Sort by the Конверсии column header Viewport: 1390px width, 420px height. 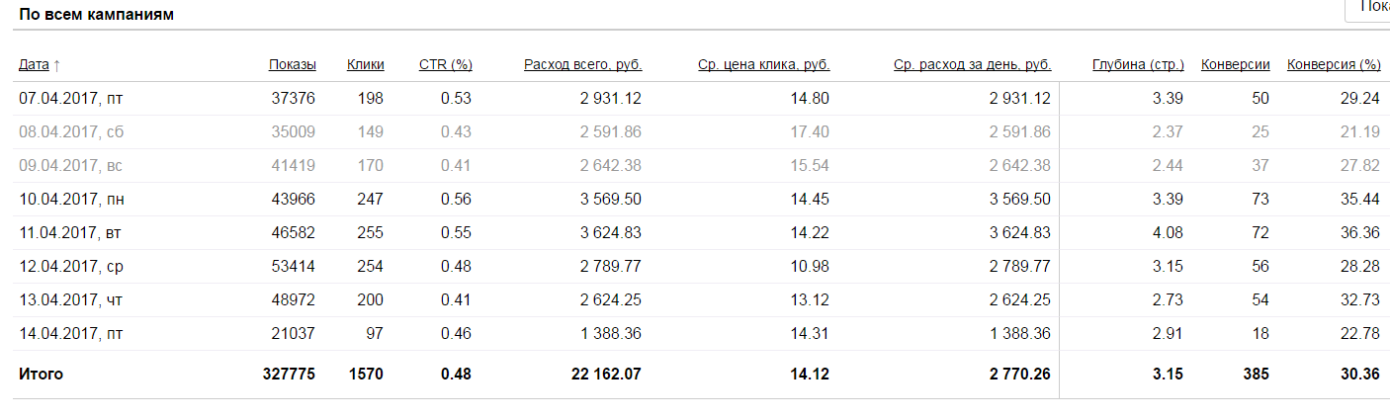pyautogui.click(x=1235, y=65)
